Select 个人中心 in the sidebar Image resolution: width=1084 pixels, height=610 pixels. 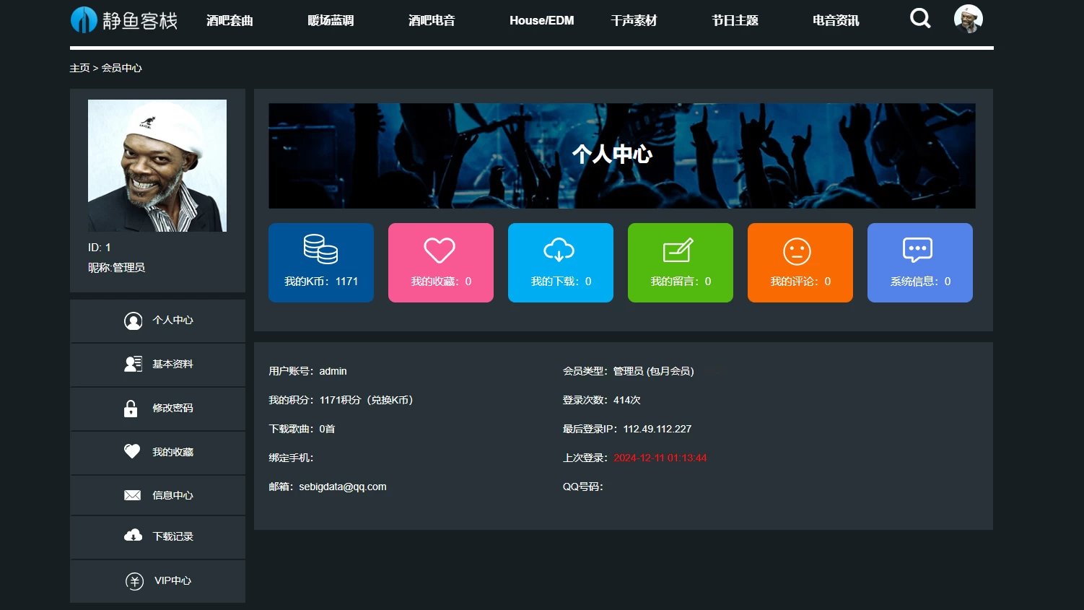158,321
